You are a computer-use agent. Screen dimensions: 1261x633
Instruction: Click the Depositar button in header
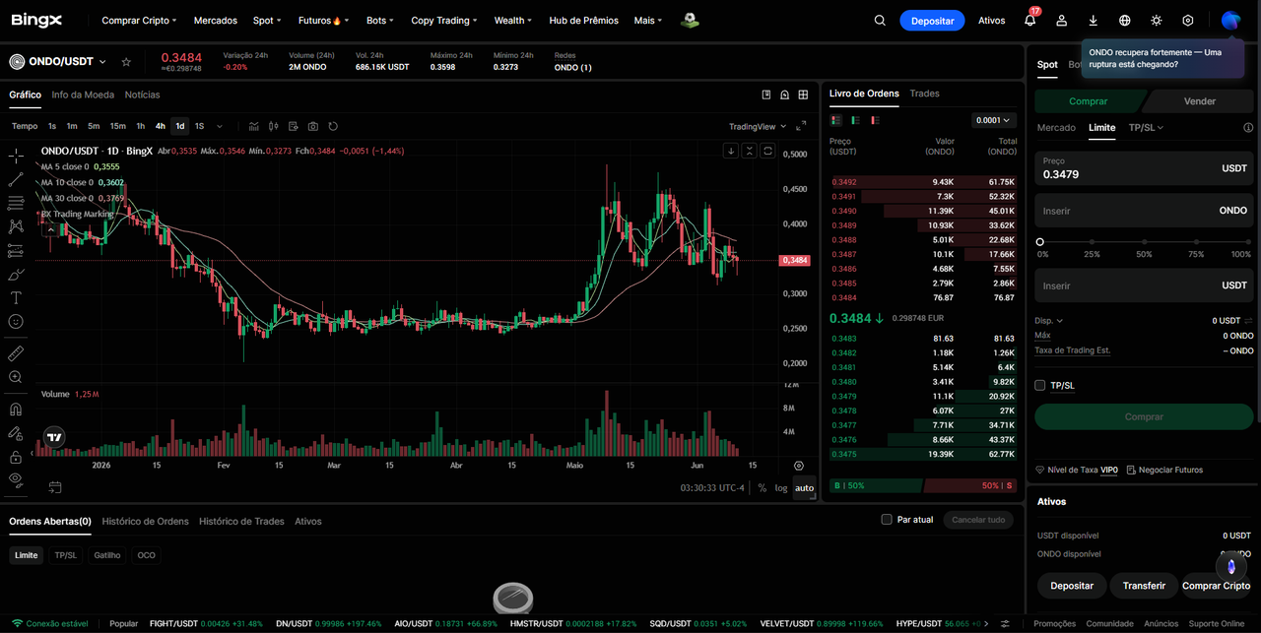932,20
